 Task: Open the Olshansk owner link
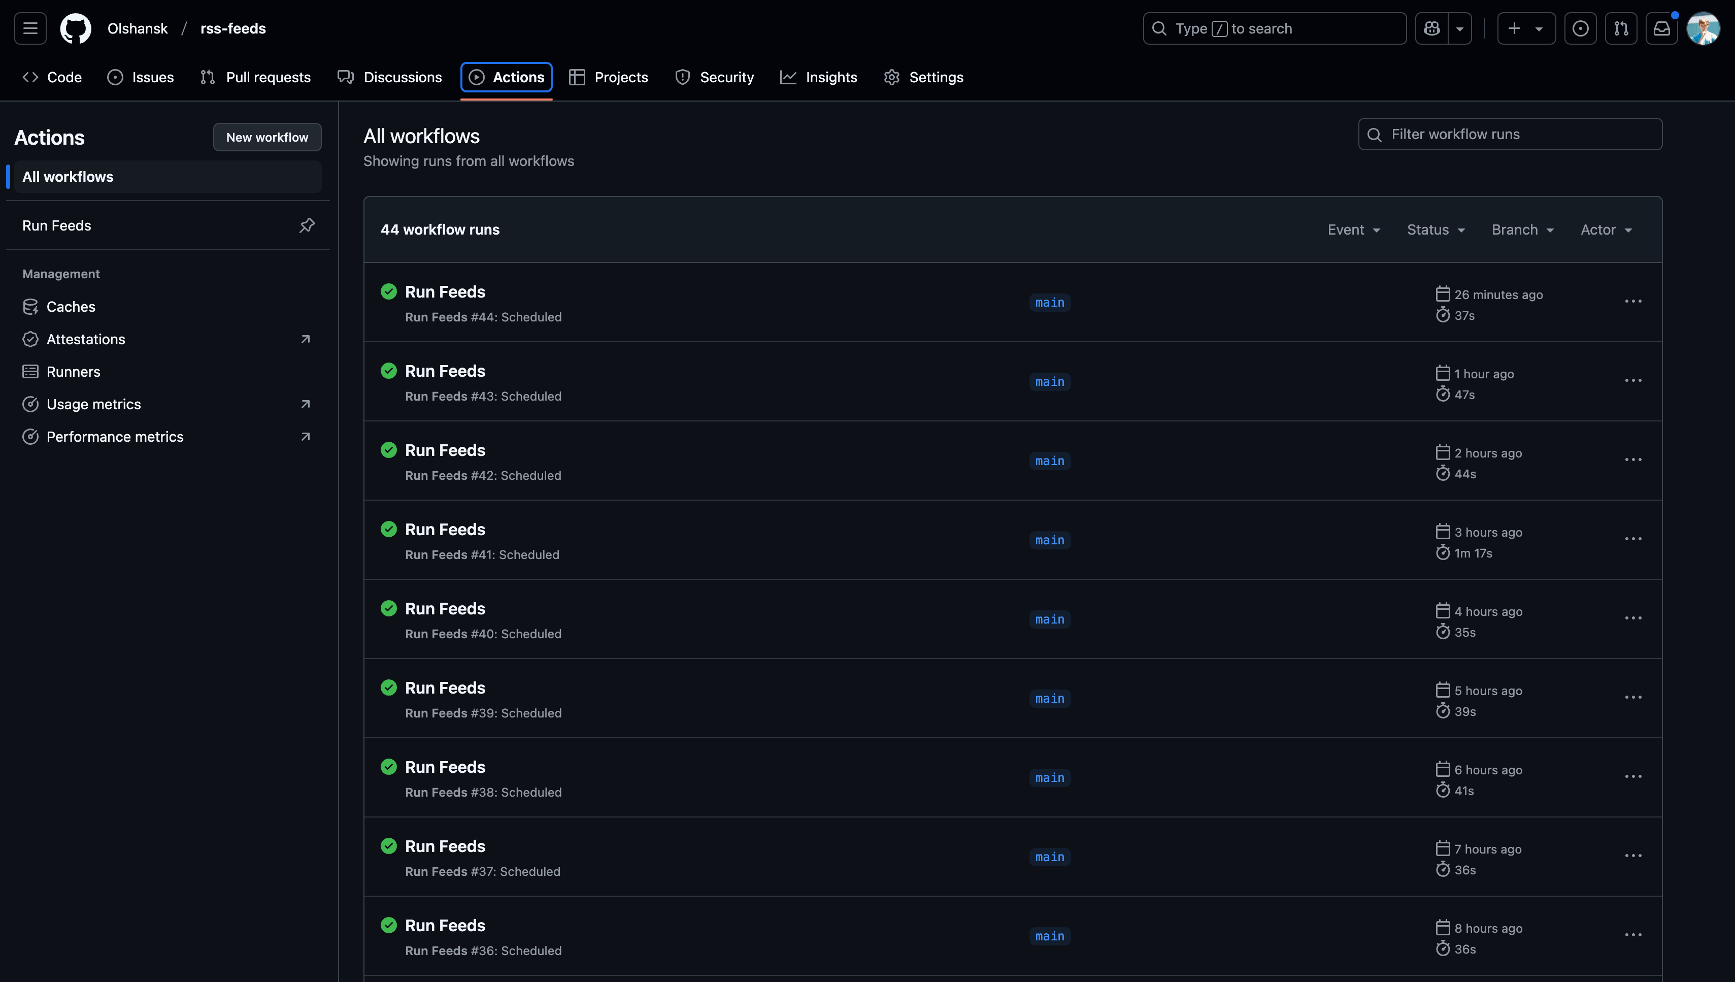click(138, 28)
